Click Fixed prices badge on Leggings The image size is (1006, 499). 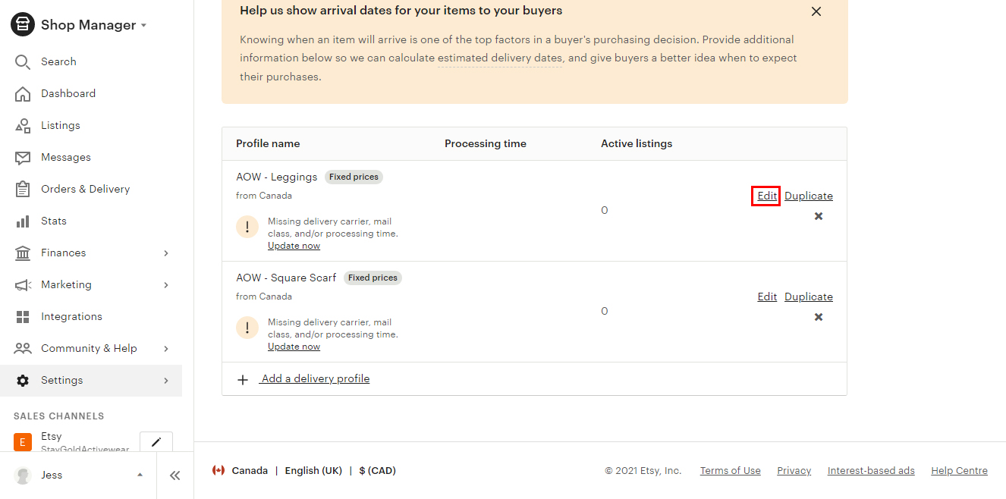354,177
